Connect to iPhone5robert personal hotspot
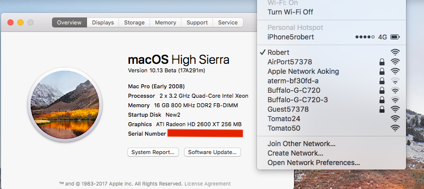 click(x=331, y=37)
